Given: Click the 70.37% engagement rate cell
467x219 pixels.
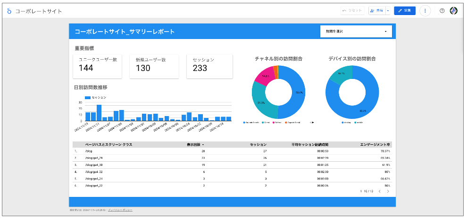Looking at the screenshot, I should point(385,151).
